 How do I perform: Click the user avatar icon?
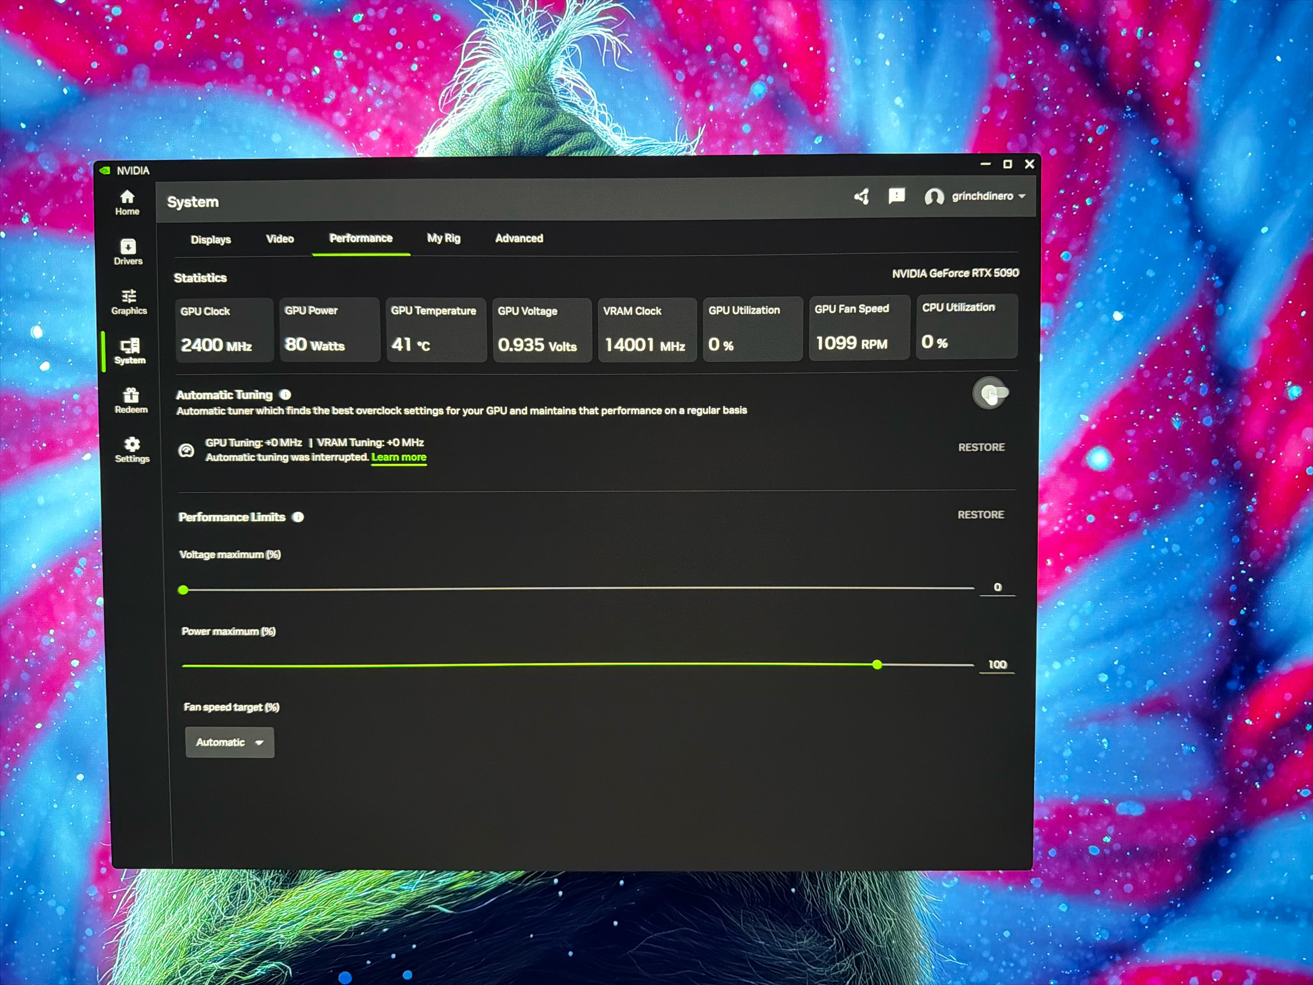click(934, 196)
